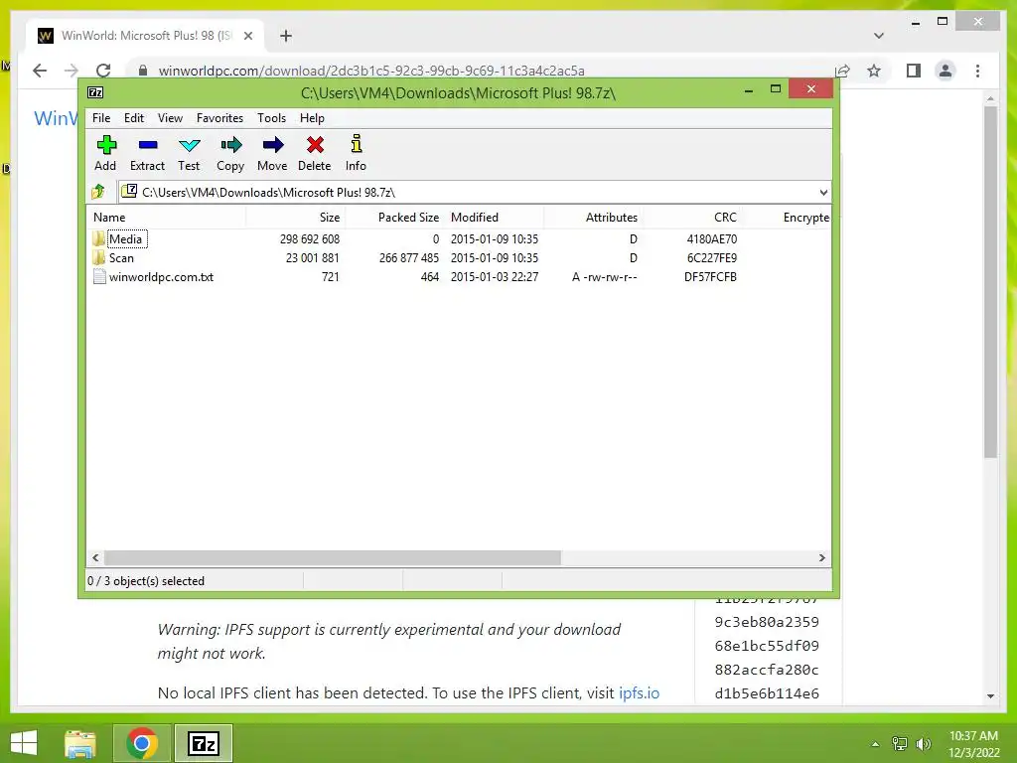Sort by Packed Size column header
This screenshot has height=763, width=1017.
pyautogui.click(x=394, y=218)
